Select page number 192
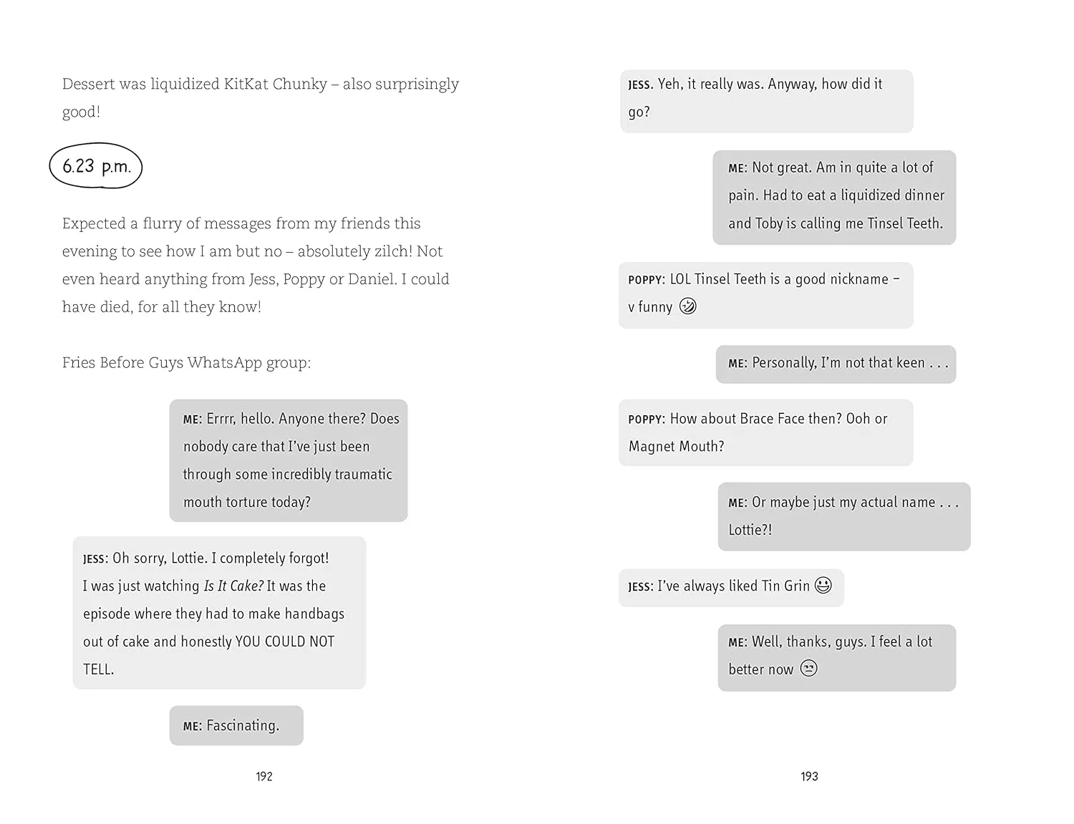Screen dimensions: 1074x824 pyautogui.click(x=264, y=776)
